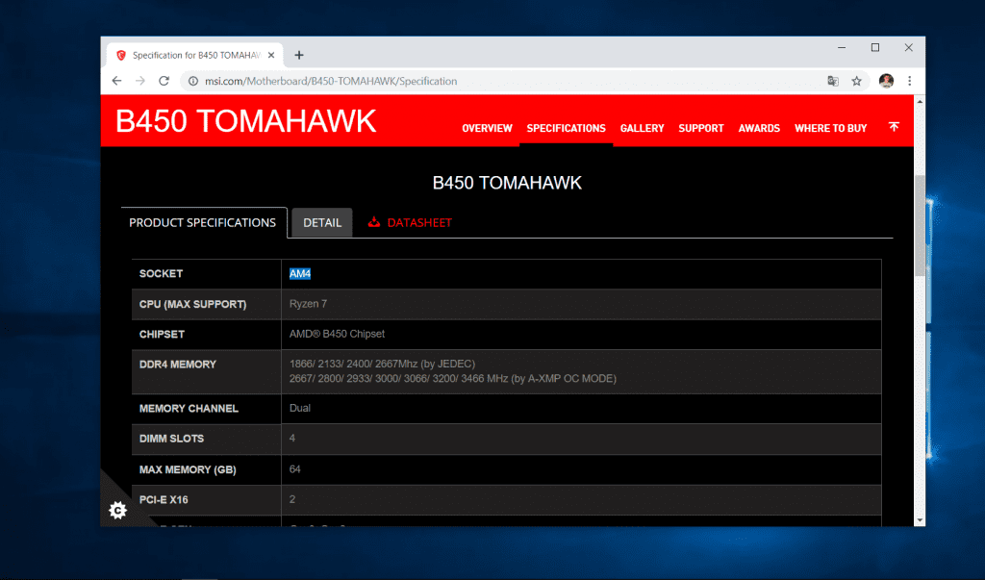Close the Chrome window
The width and height of the screenshot is (985, 580).
[908, 48]
